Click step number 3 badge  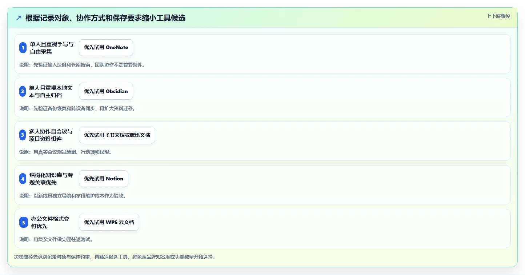(x=23, y=135)
